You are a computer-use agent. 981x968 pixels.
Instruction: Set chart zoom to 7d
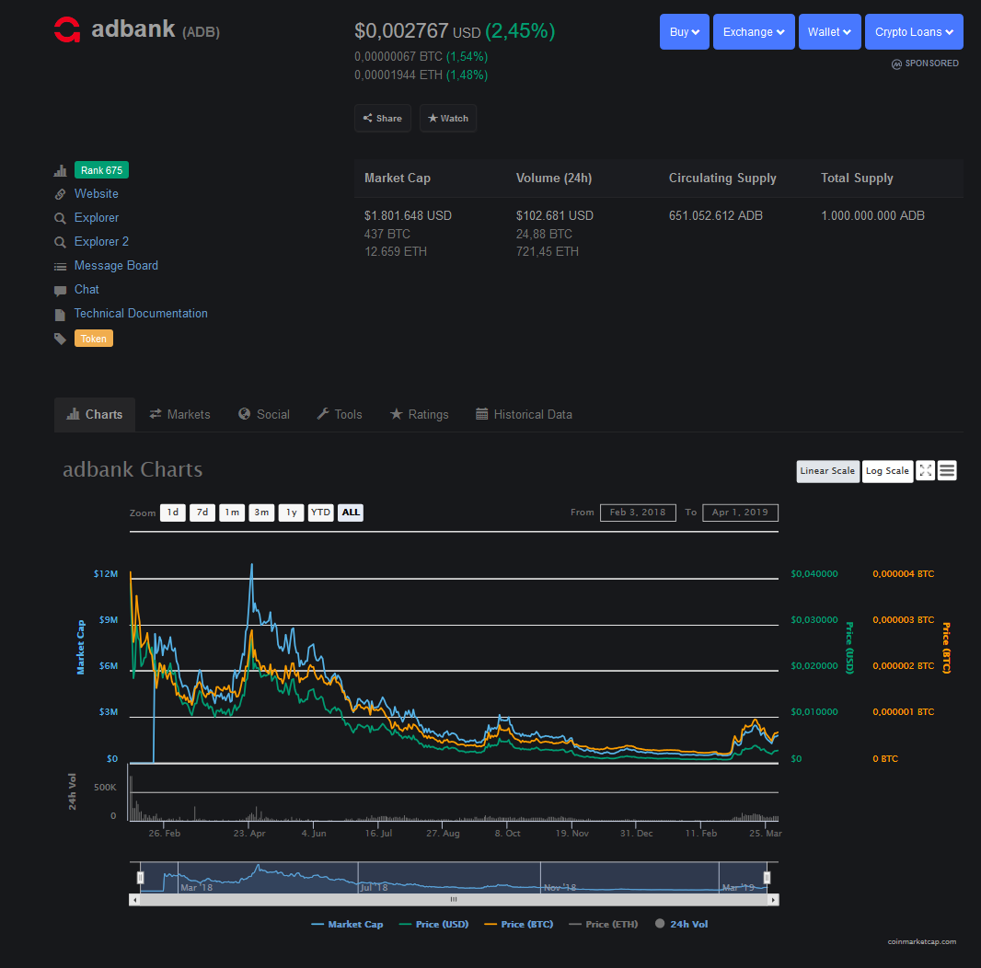[x=202, y=513]
